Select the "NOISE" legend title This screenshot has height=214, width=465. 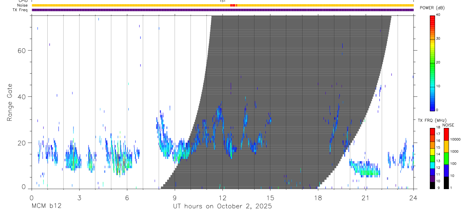coord(448,125)
